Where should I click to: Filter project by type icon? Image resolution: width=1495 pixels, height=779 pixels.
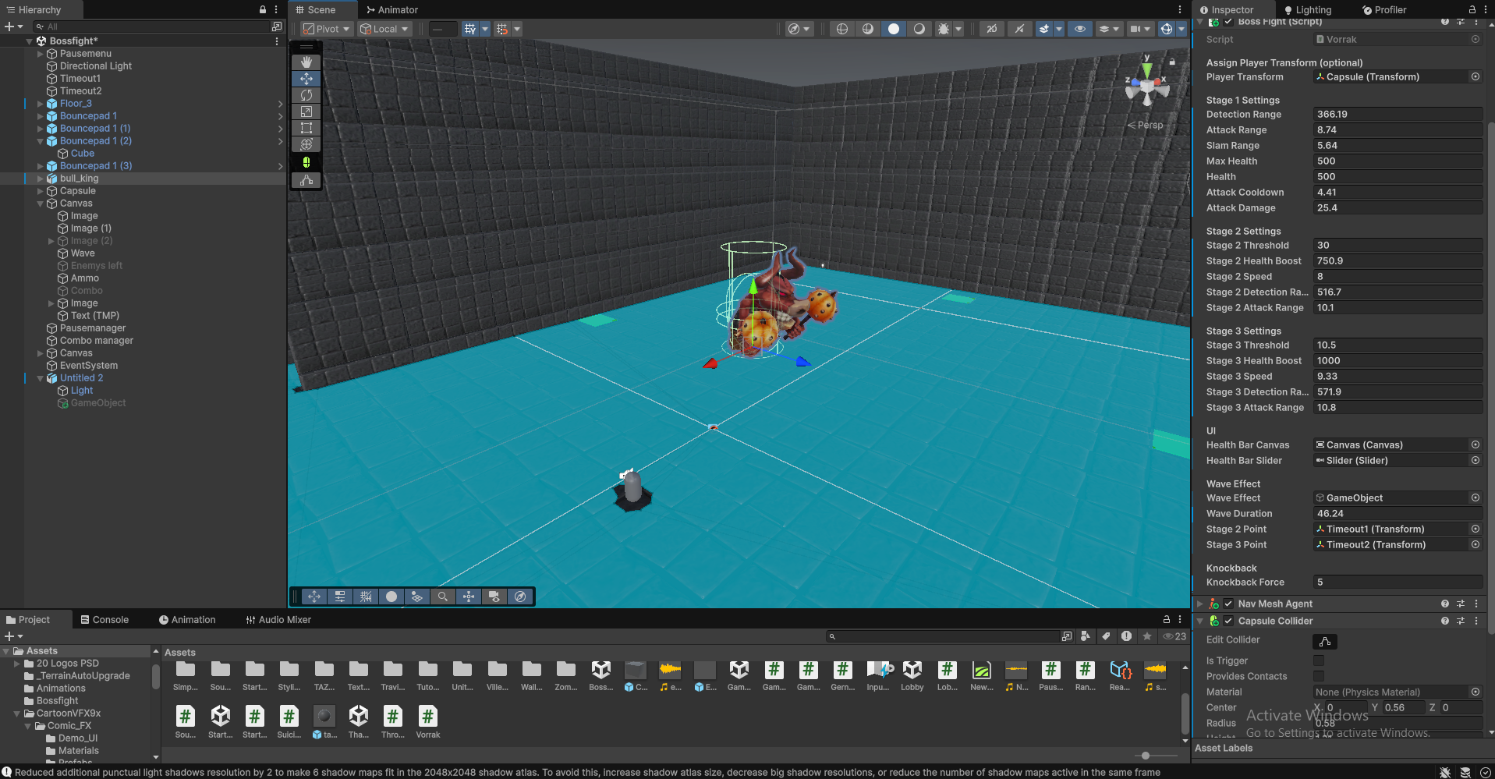[x=1085, y=636]
